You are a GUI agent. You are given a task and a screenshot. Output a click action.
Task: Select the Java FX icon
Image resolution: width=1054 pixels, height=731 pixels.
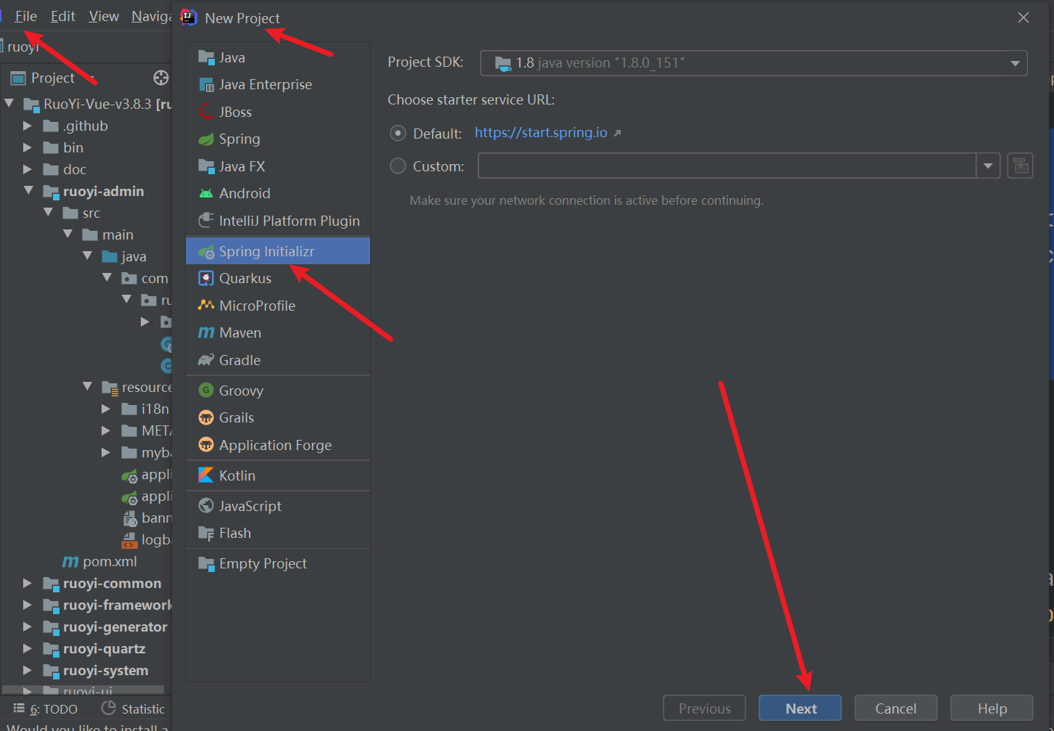pos(206,166)
